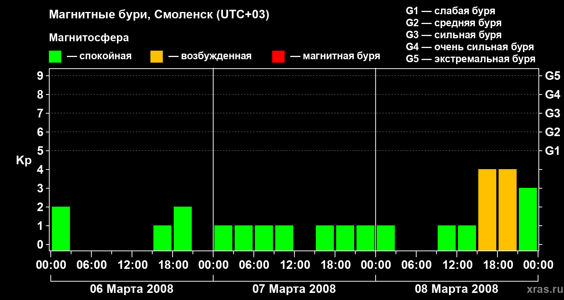Click the G3 label on the right axis
Screen dimensions: 564x300
pyautogui.click(x=552, y=113)
